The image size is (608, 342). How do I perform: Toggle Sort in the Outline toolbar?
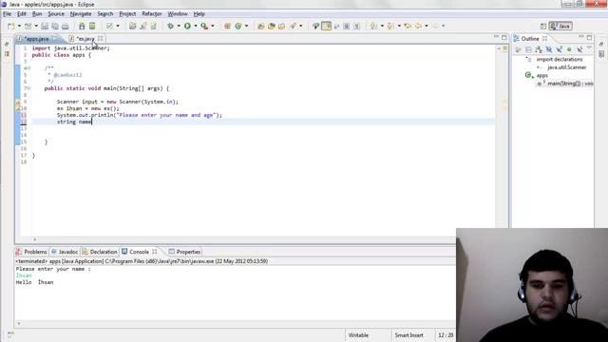[x=539, y=49]
